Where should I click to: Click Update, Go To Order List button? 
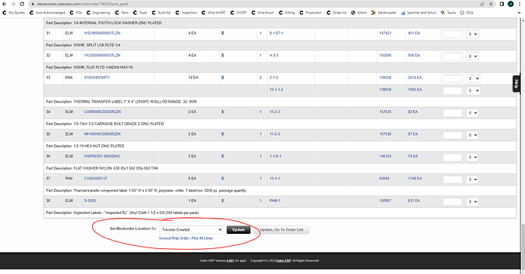coord(282,229)
